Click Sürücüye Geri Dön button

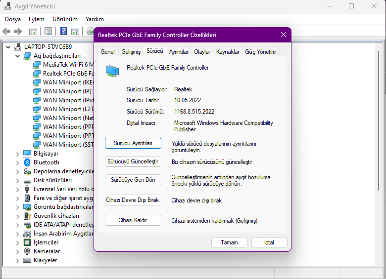point(133,180)
